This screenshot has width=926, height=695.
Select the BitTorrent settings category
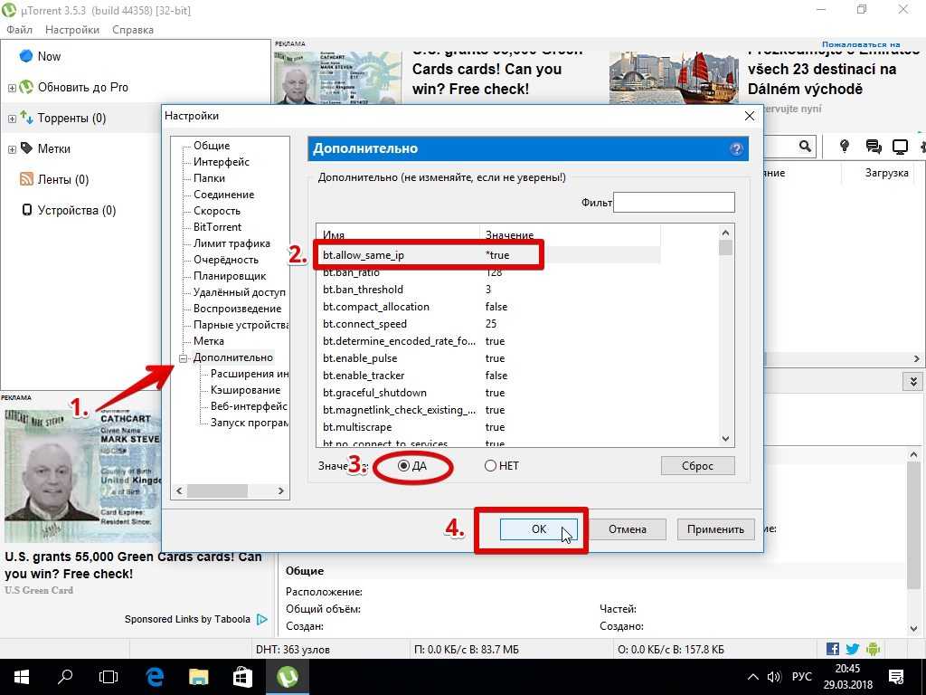pos(217,227)
